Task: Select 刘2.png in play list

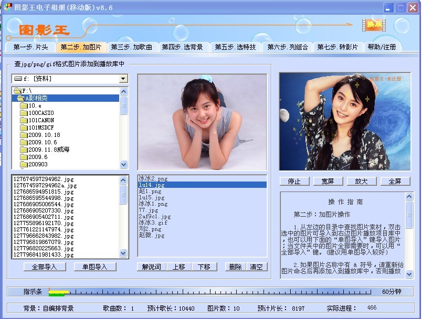Action: click(x=150, y=229)
